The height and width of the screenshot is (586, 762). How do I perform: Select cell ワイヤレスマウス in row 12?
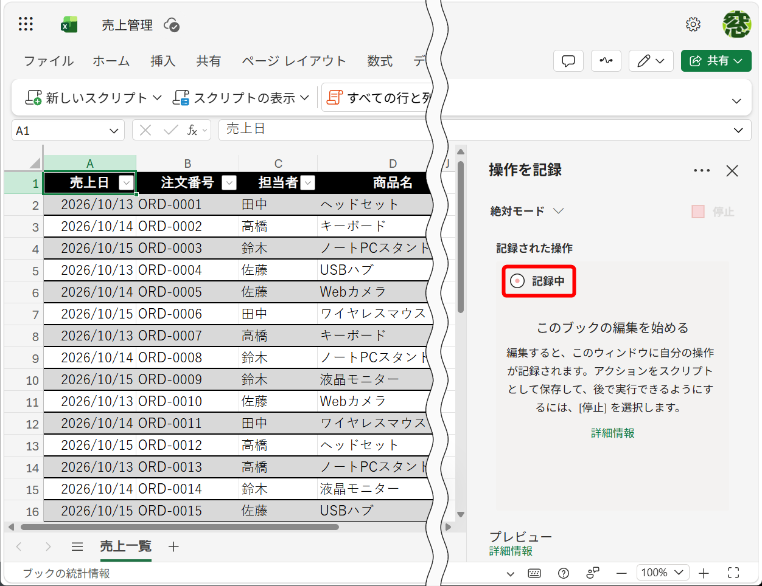coord(375,423)
